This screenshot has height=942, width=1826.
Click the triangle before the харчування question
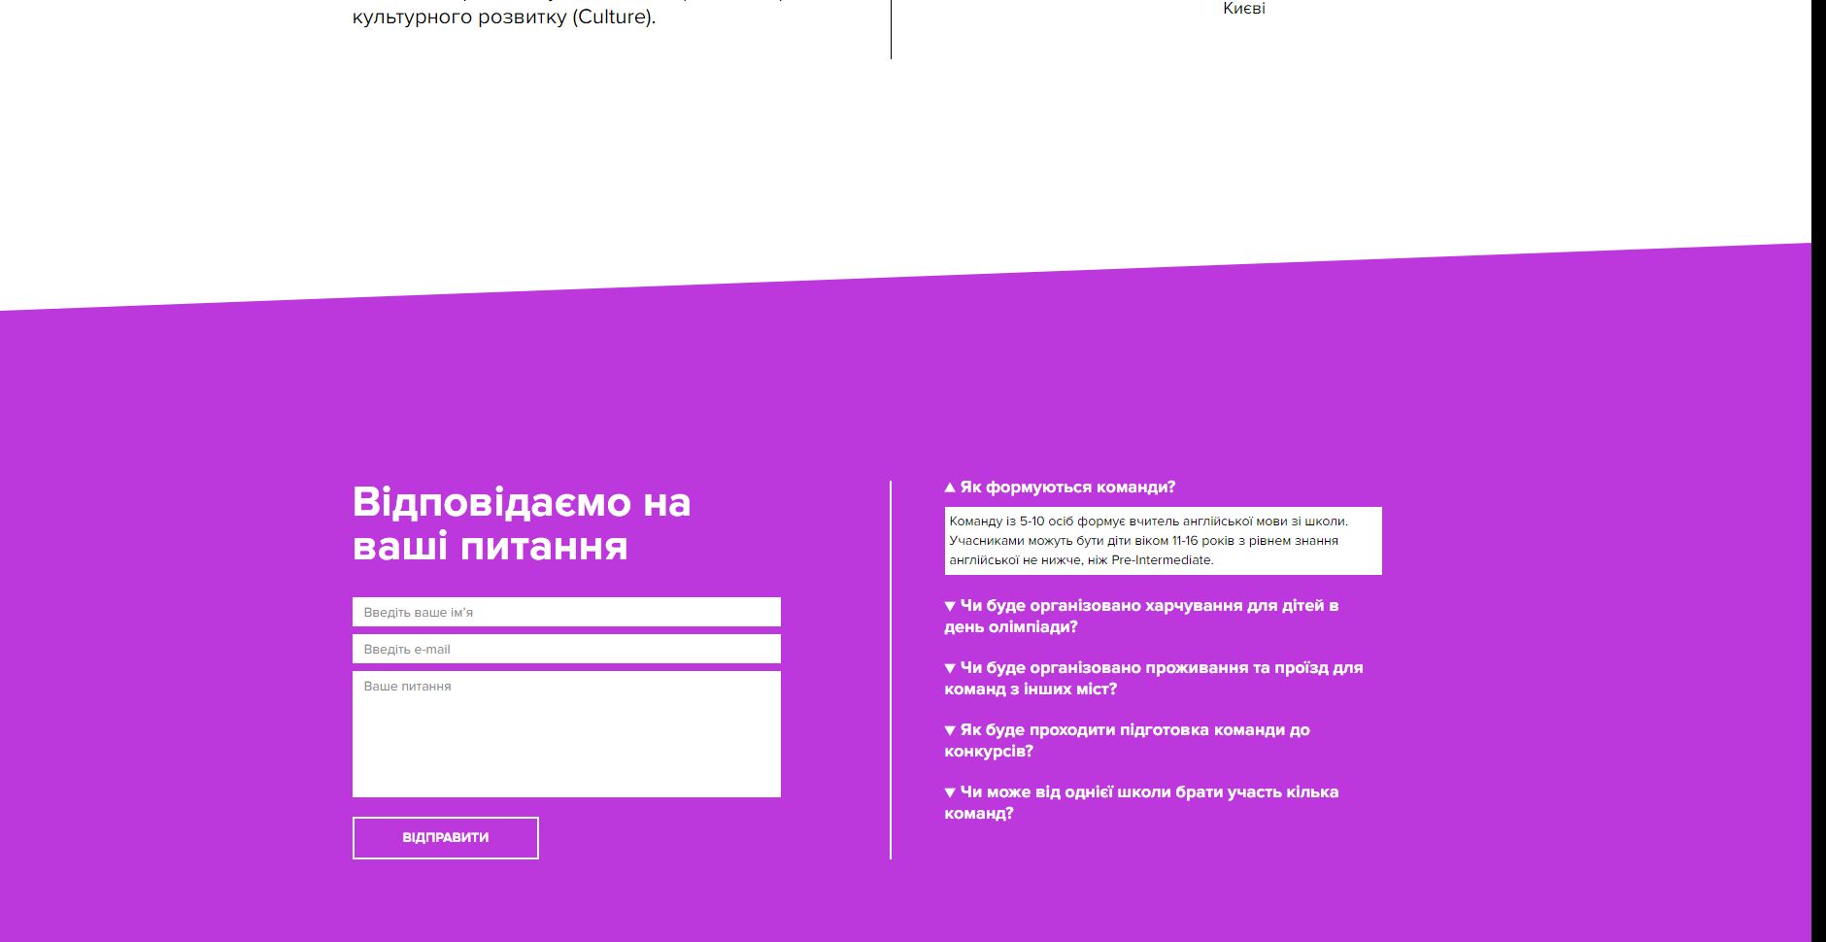[x=950, y=606]
